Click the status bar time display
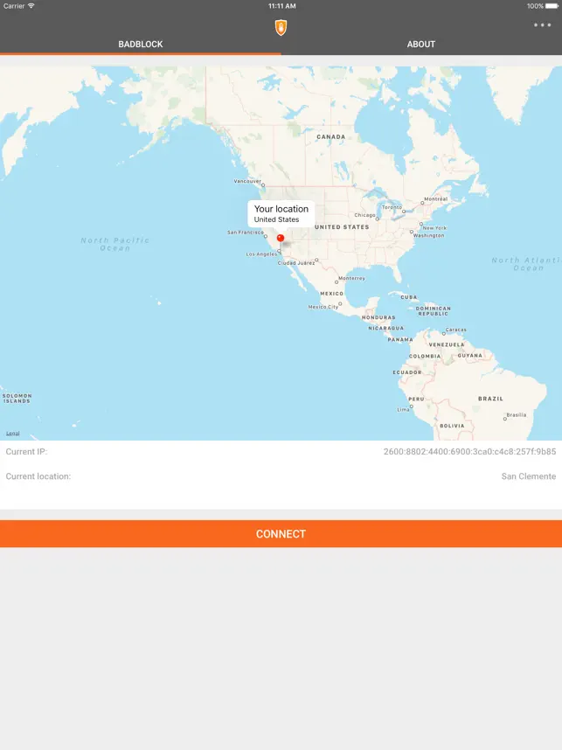Screen dimensions: 562x750 [281, 6]
